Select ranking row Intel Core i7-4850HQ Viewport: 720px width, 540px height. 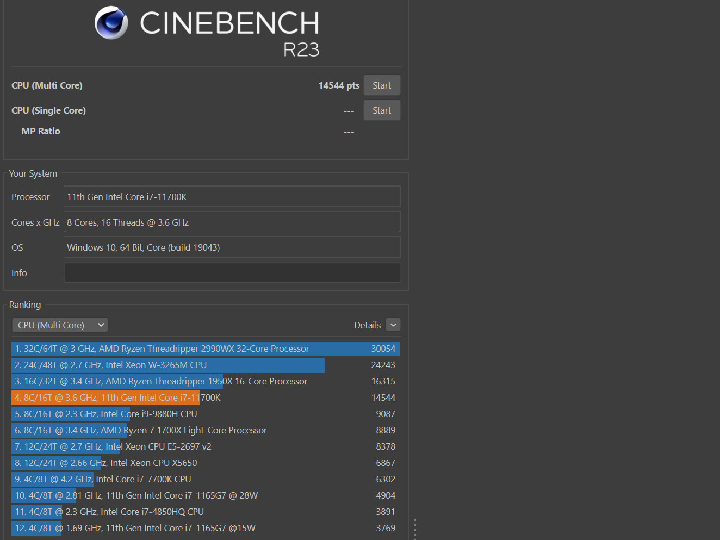click(206, 512)
